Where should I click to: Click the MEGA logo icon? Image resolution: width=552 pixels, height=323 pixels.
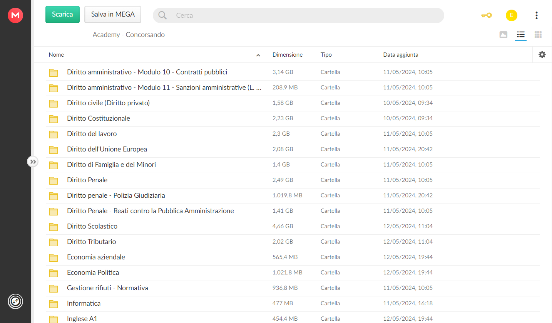(x=15, y=15)
